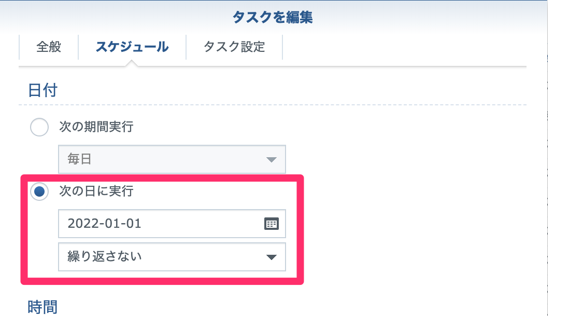
Task: Click the dialog's right edge border
Action: 547,156
